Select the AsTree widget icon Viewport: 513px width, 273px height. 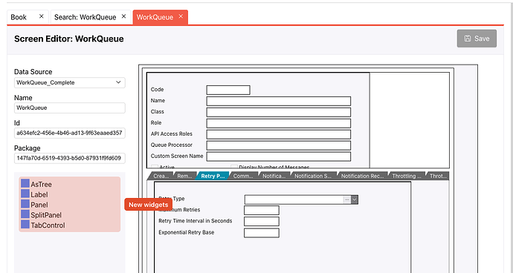point(25,183)
